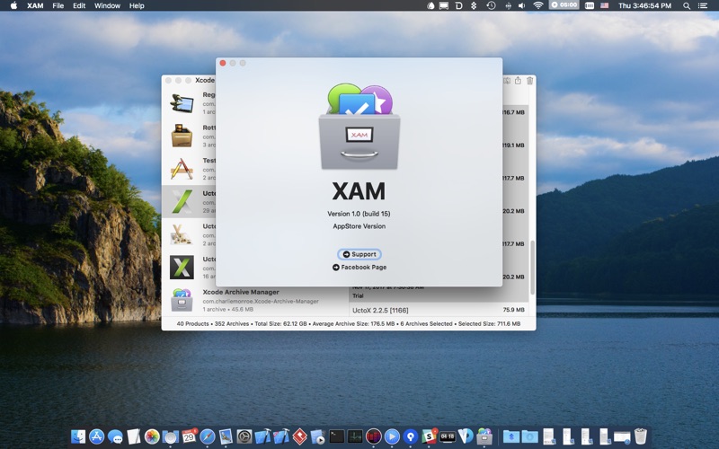This screenshot has height=449, width=719.
Task: Open the Downloads folder in the Dock
Action: [529, 436]
